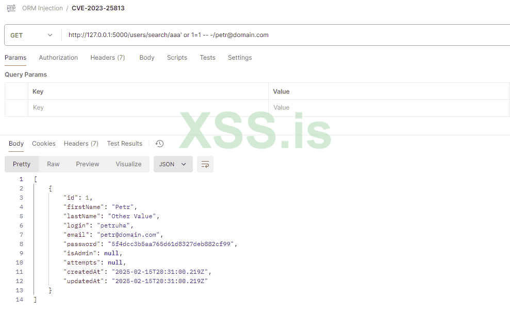
Task: Switch to the Authorization tab
Action: (x=58, y=58)
